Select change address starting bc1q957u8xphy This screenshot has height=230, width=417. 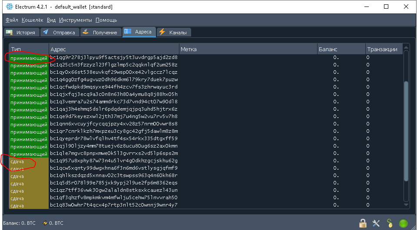pyautogui.click(x=114, y=161)
